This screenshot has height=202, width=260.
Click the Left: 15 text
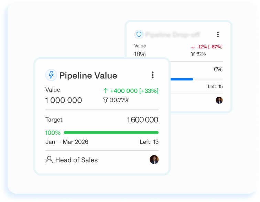pos(215,87)
